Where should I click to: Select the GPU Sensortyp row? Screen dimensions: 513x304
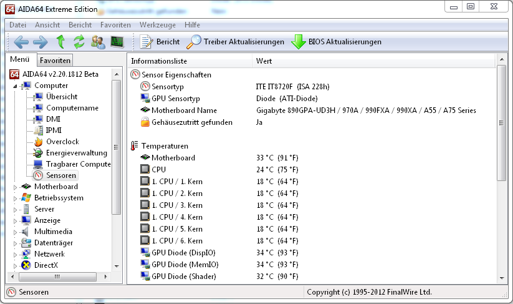(x=311, y=99)
